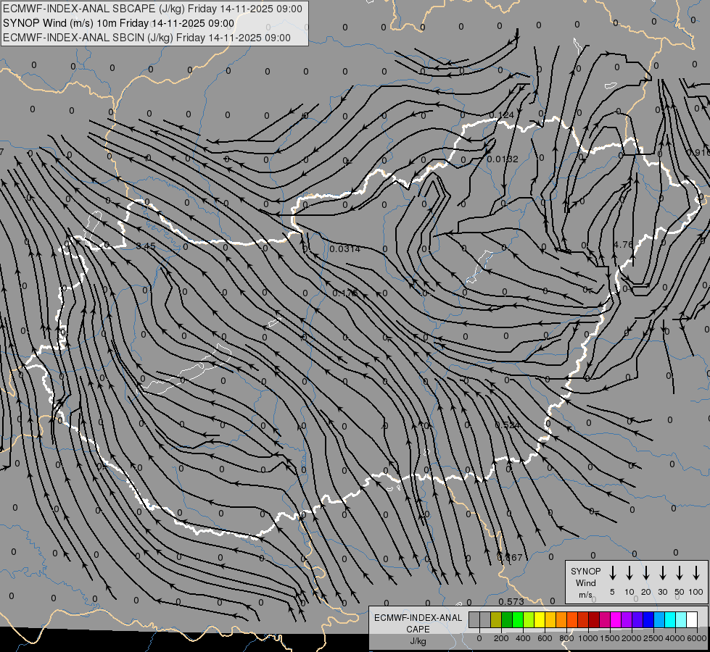Screen dimensions: 710x652
Task: Click the 3.45 value on the map
Action: (146, 246)
